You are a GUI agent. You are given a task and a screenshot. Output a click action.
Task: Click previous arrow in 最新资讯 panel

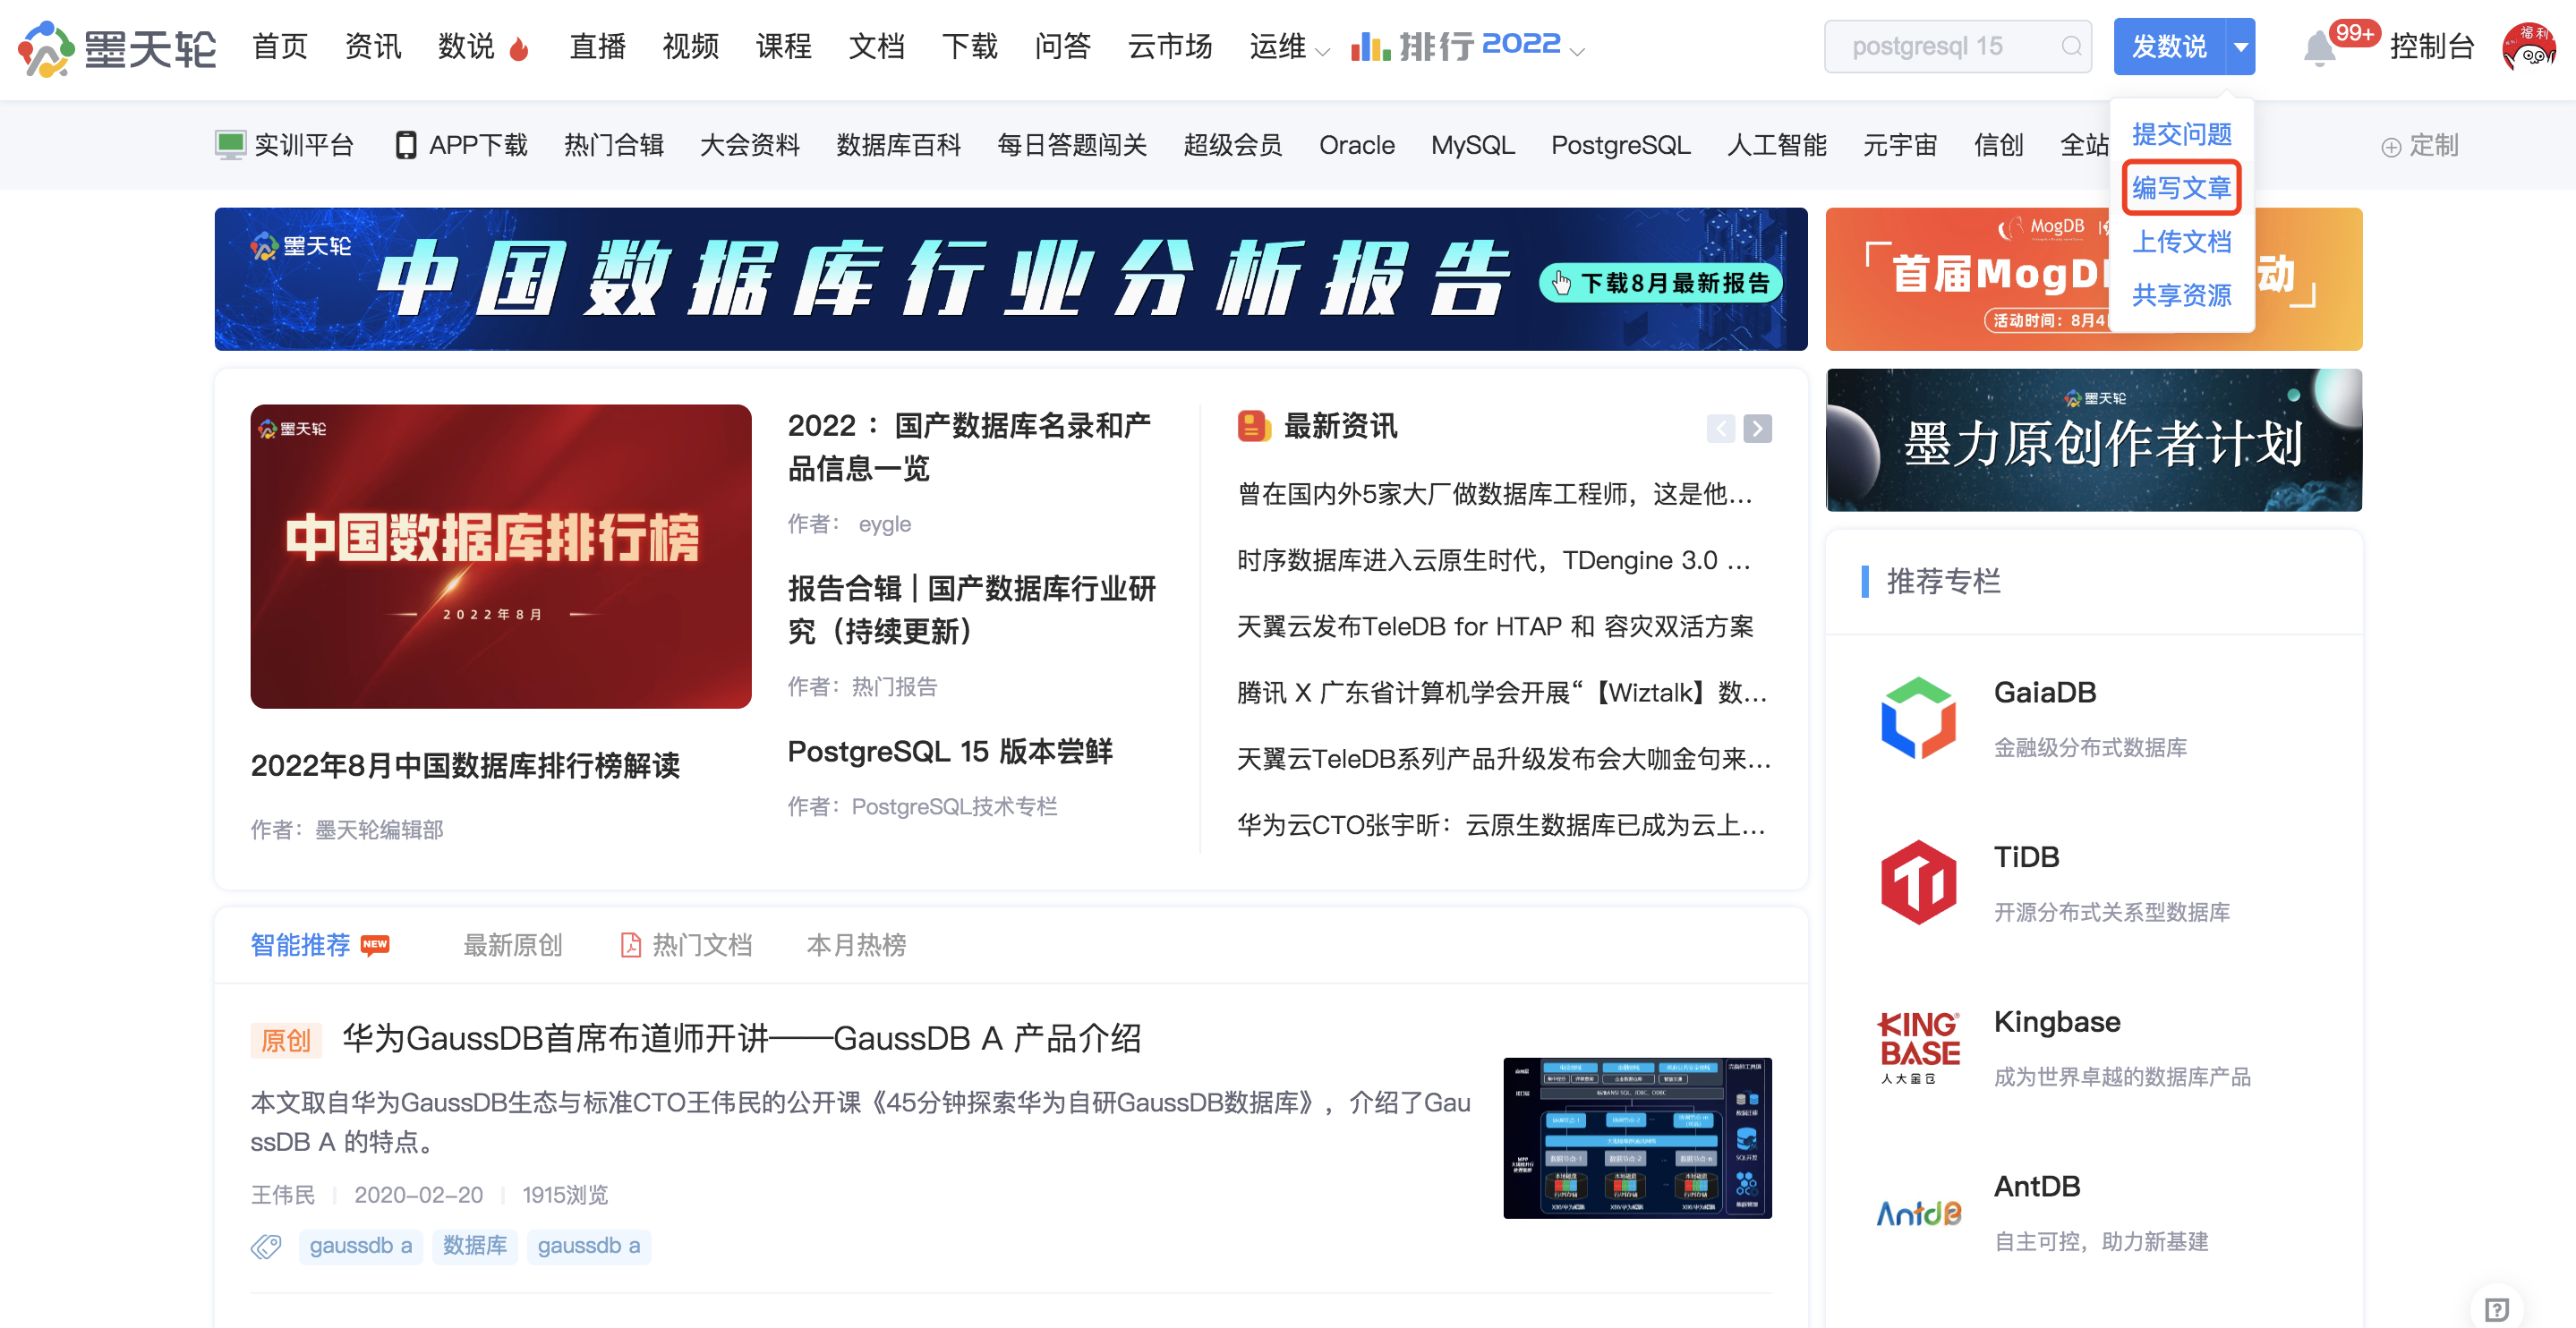click(1720, 428)
